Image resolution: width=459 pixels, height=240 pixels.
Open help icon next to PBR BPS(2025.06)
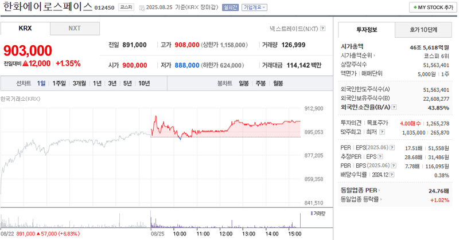point(394,166)
